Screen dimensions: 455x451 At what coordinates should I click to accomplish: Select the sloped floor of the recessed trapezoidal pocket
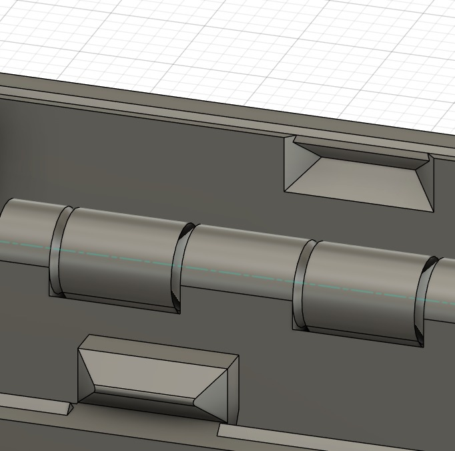(360, 184)
